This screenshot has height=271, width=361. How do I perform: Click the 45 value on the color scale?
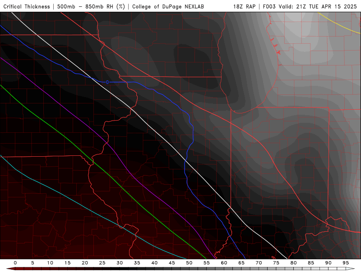click(x=172, y=263)
